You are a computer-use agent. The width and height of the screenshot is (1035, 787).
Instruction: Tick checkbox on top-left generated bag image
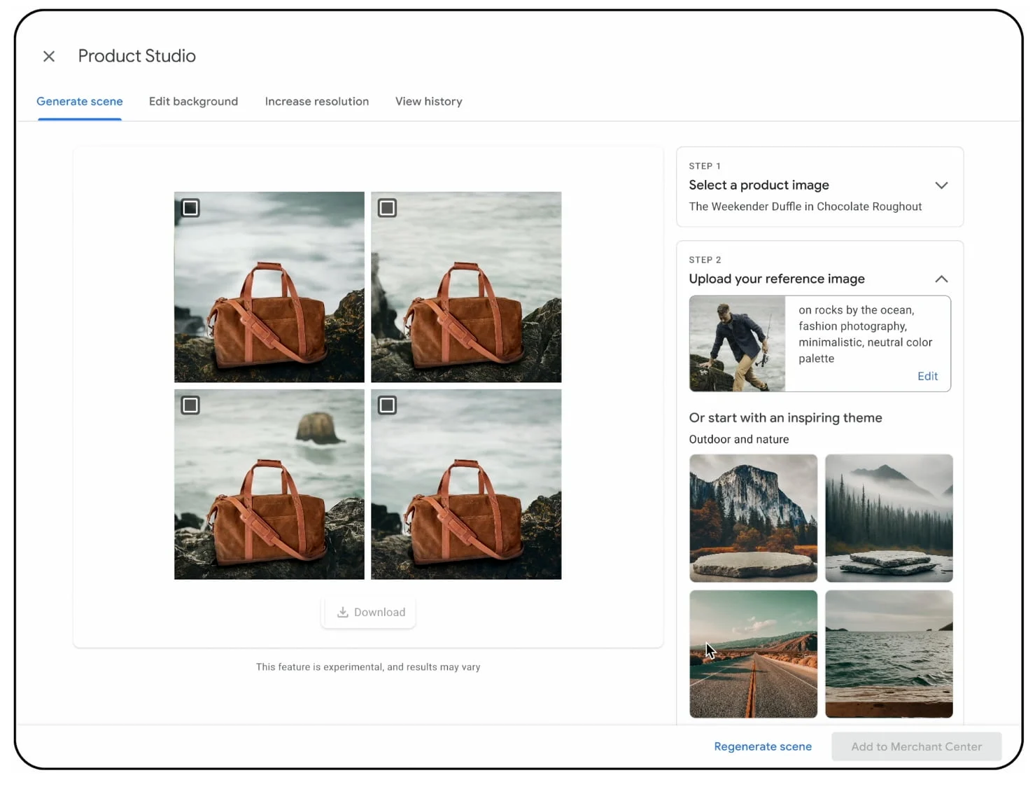tap(190, 208)
